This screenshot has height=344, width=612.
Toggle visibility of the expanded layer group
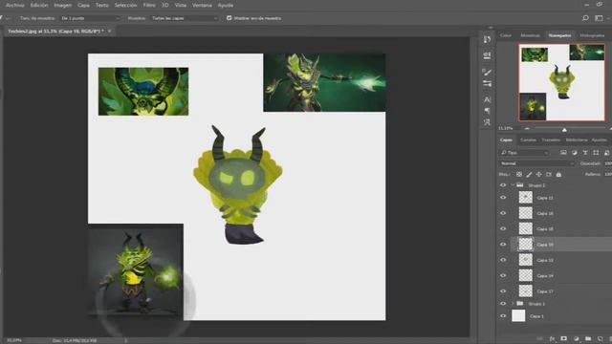503,185
